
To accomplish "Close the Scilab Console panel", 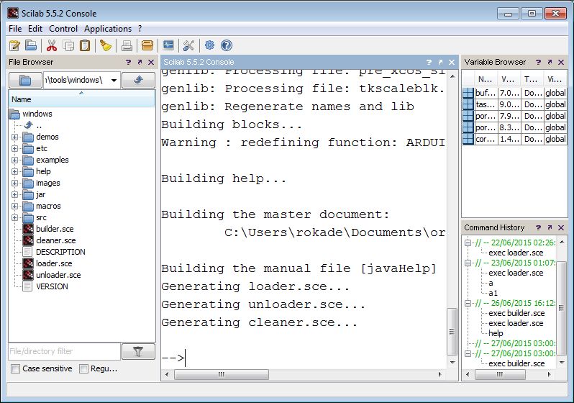I will (452, 63).
